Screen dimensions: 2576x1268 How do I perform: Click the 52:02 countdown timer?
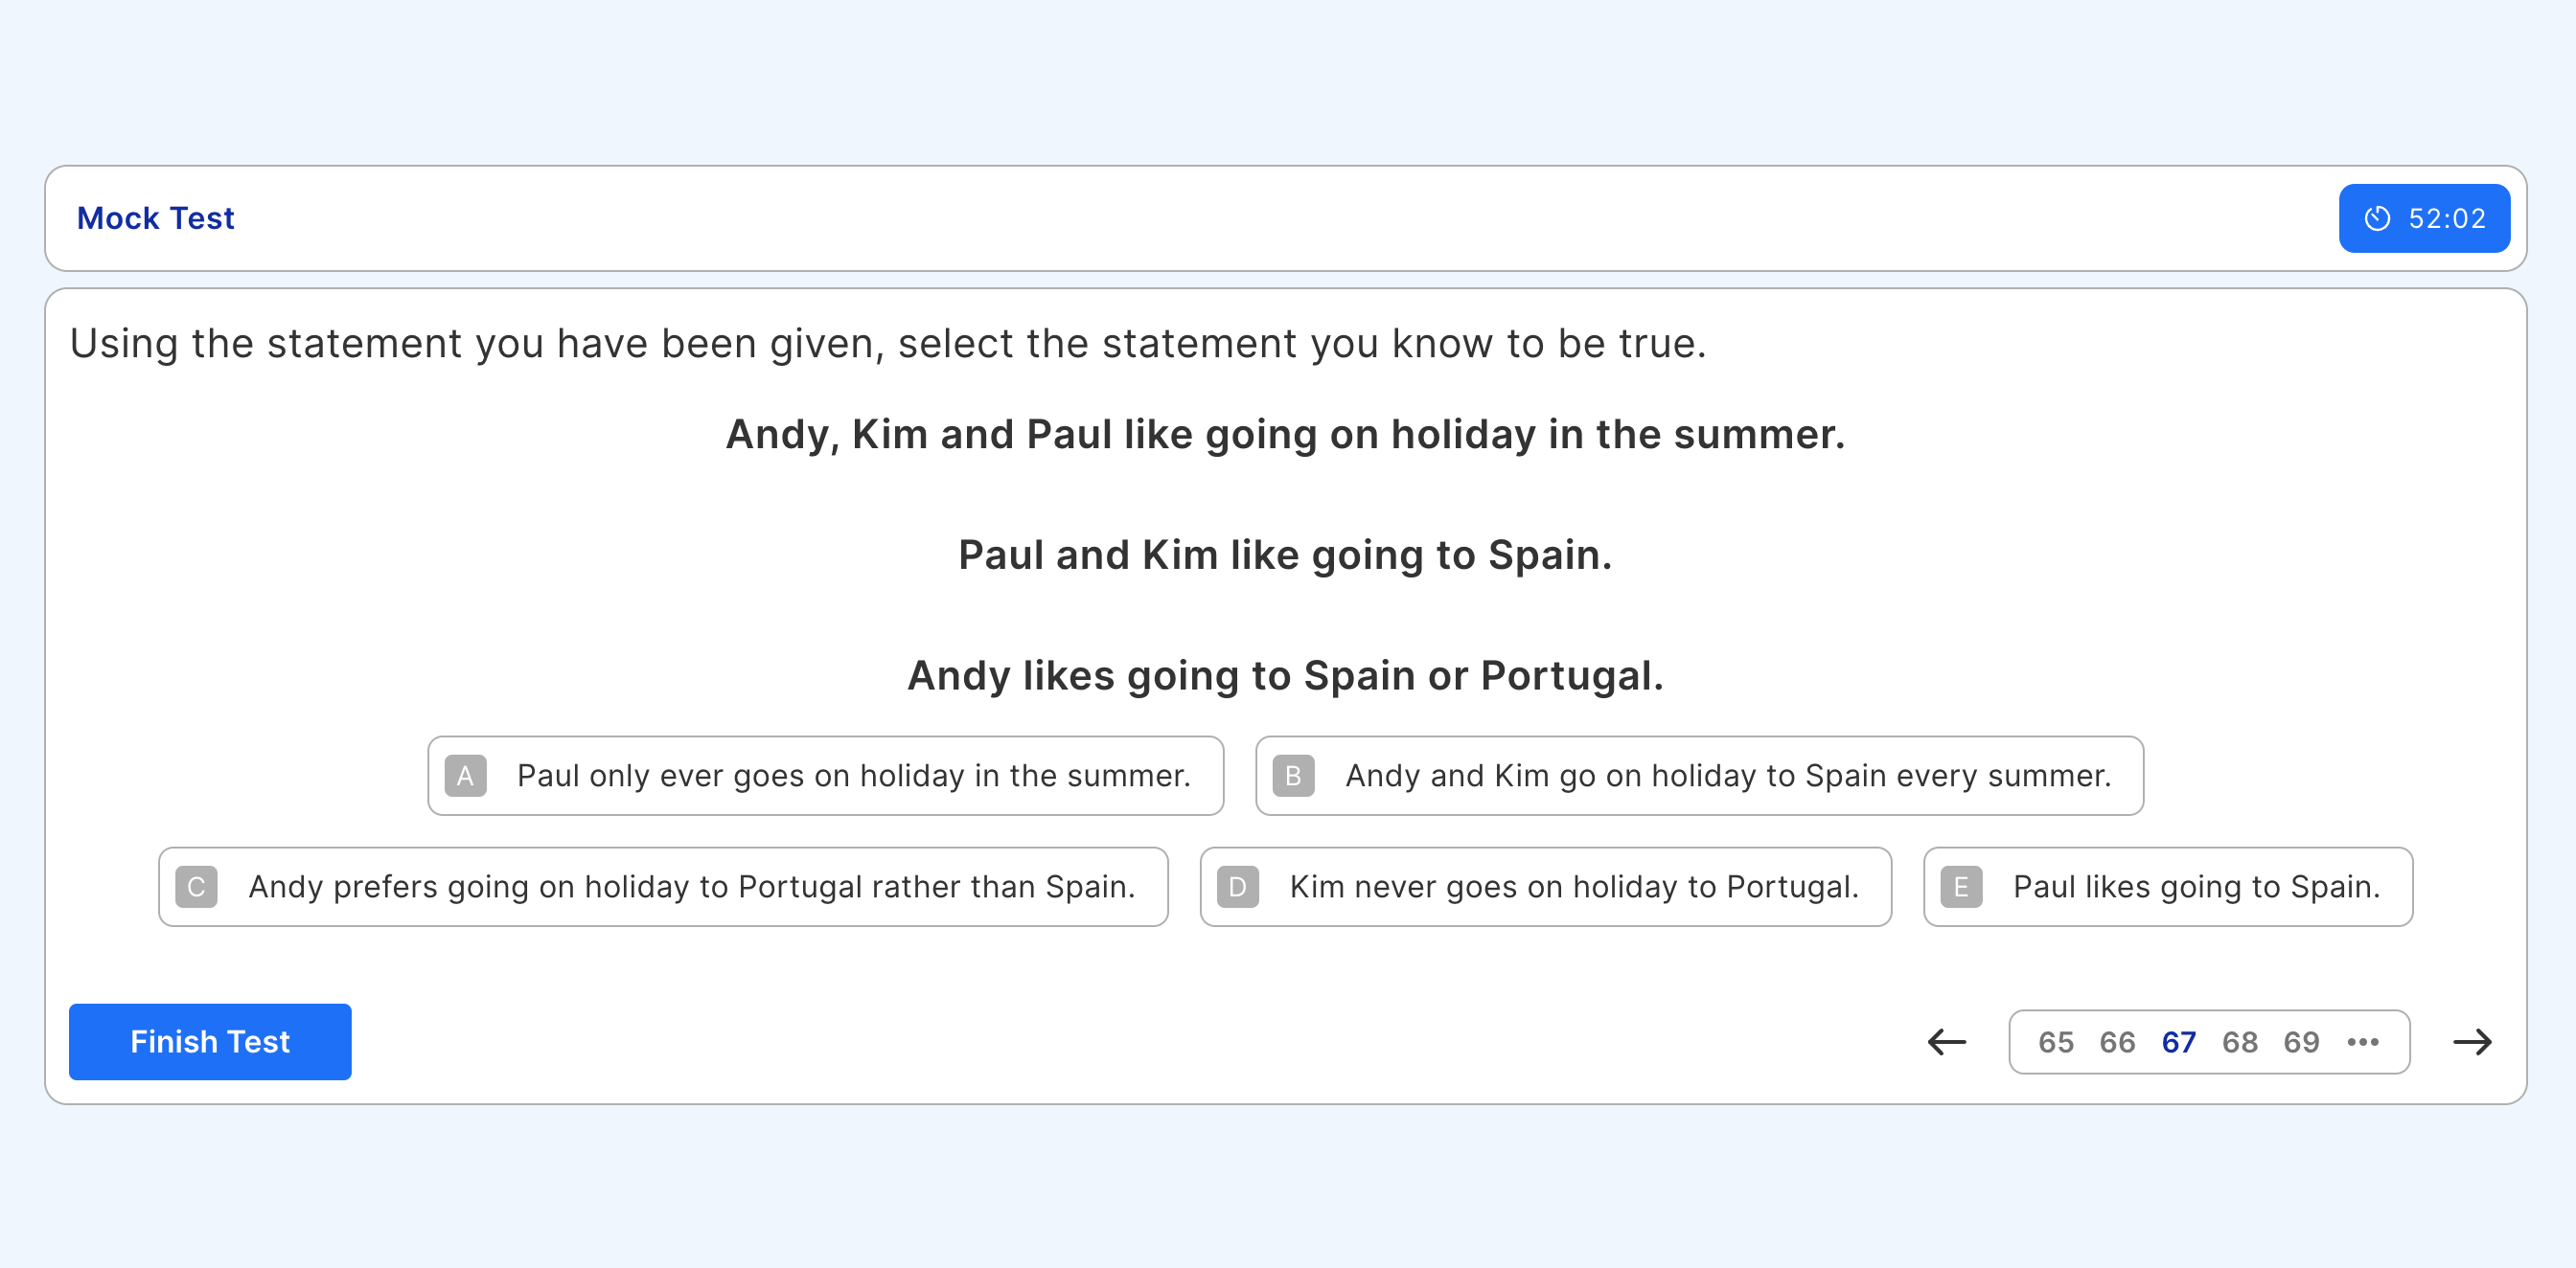tap(2424, 217)
